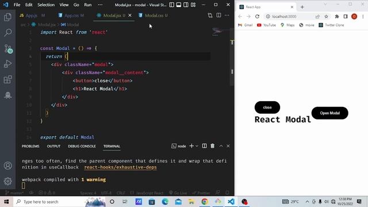Open the Accounts menu icon

(7, 166)
